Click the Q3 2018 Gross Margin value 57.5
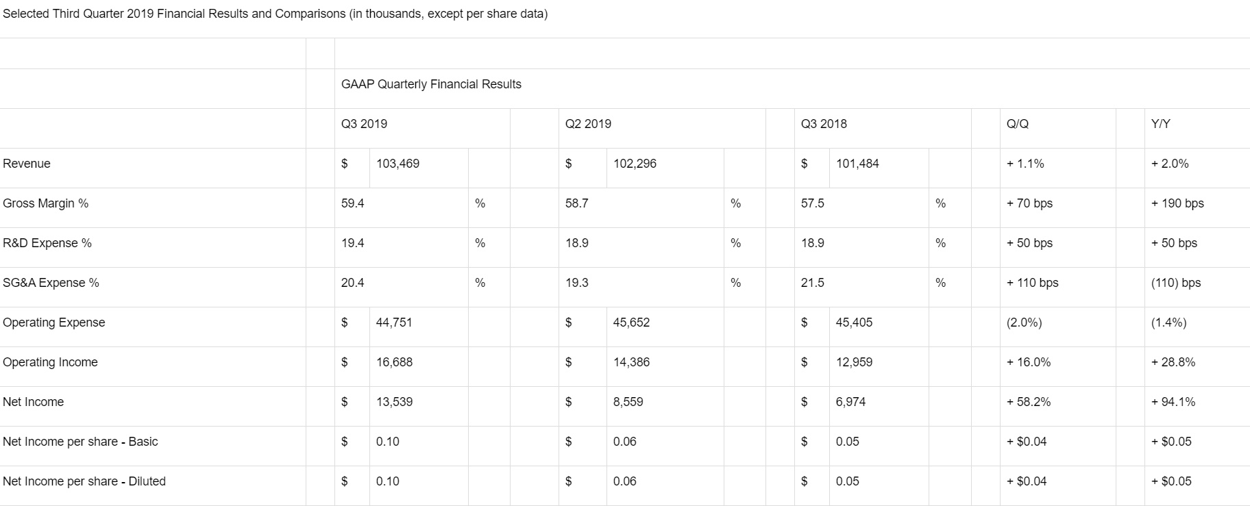Image resolution: width=1250 pixels, height=506 pixels. coord(813,203)
